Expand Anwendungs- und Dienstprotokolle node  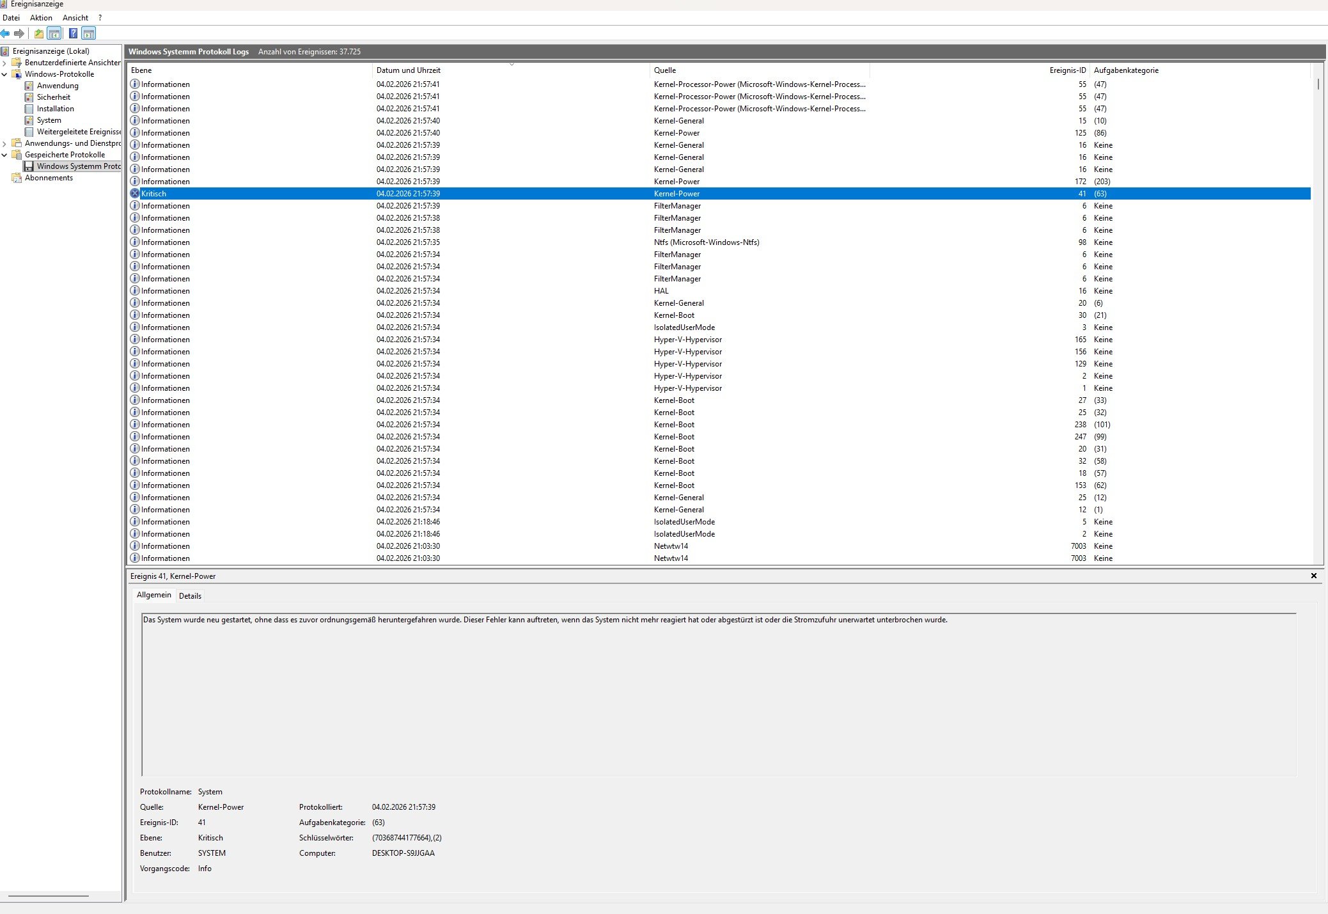(x=4, y=143)
